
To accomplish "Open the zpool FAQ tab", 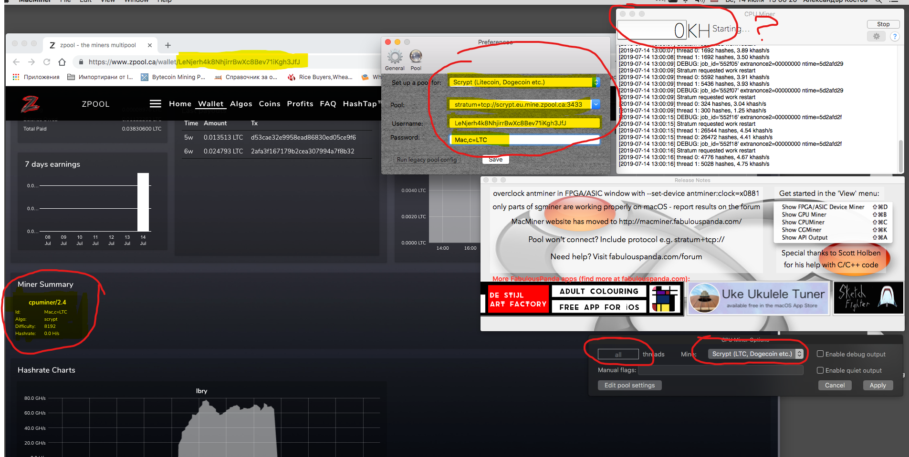I will click(328, 104).
